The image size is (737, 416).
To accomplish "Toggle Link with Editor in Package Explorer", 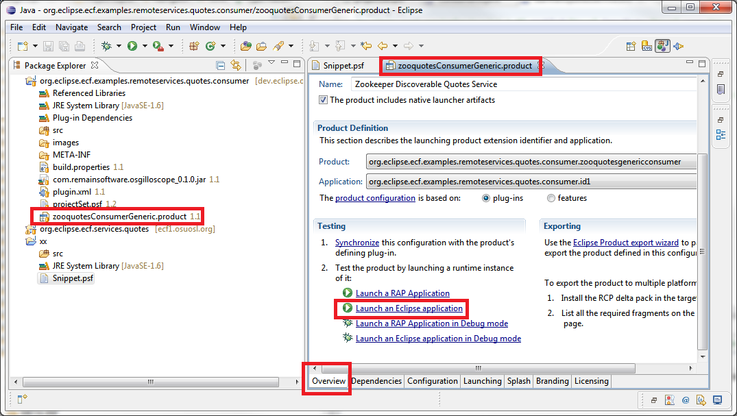I will pyautogui.click(x=235, y=65).
